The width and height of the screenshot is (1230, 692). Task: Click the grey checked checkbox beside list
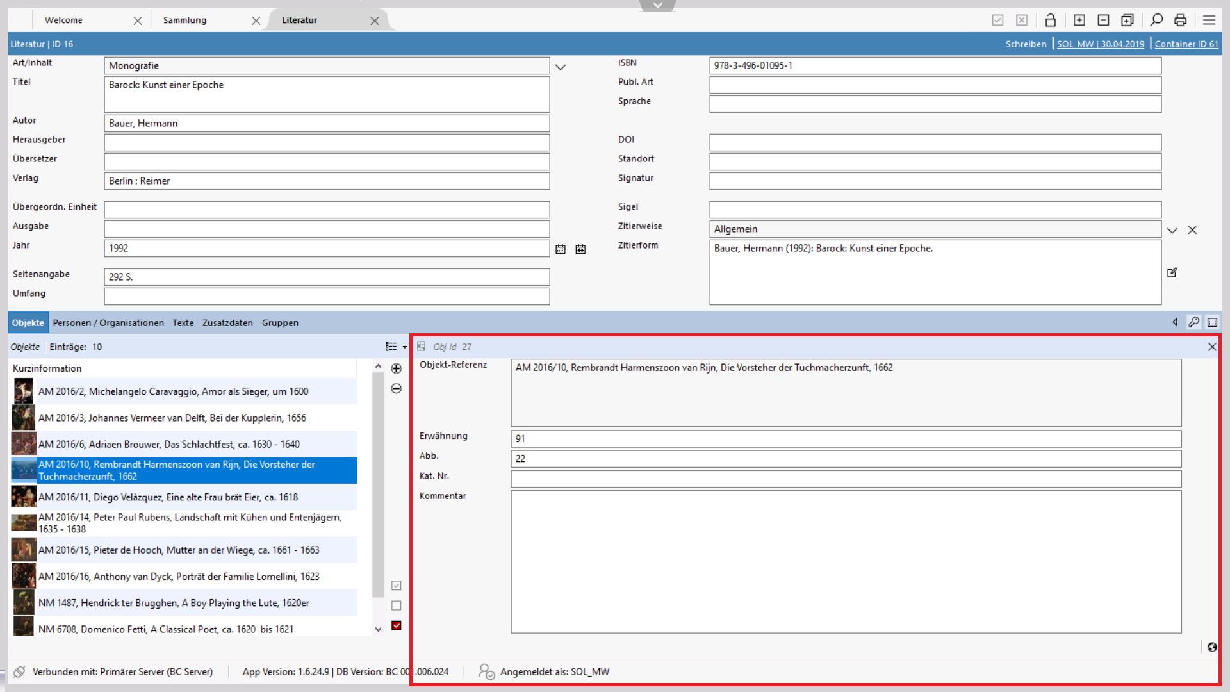[x=397, y=586]
